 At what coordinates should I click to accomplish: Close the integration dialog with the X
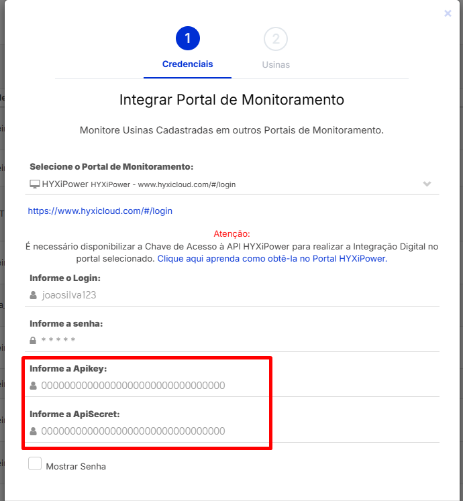(x=448, y=13)
